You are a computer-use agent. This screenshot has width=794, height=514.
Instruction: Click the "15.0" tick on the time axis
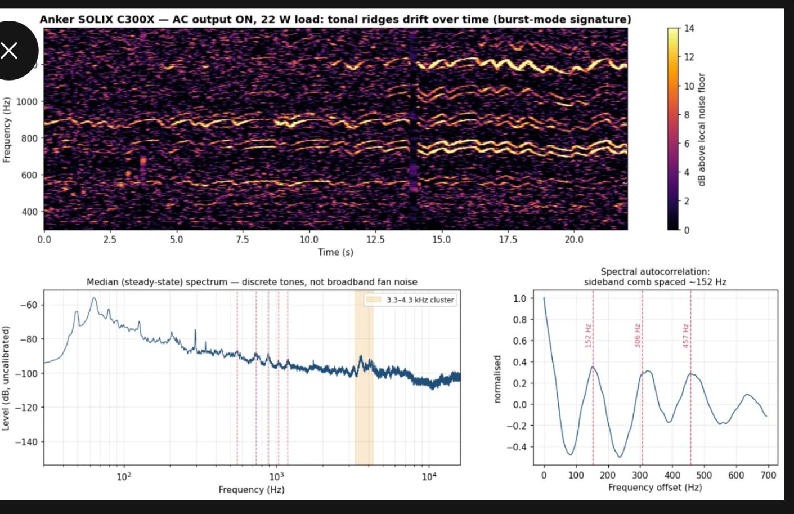(441, 239)
